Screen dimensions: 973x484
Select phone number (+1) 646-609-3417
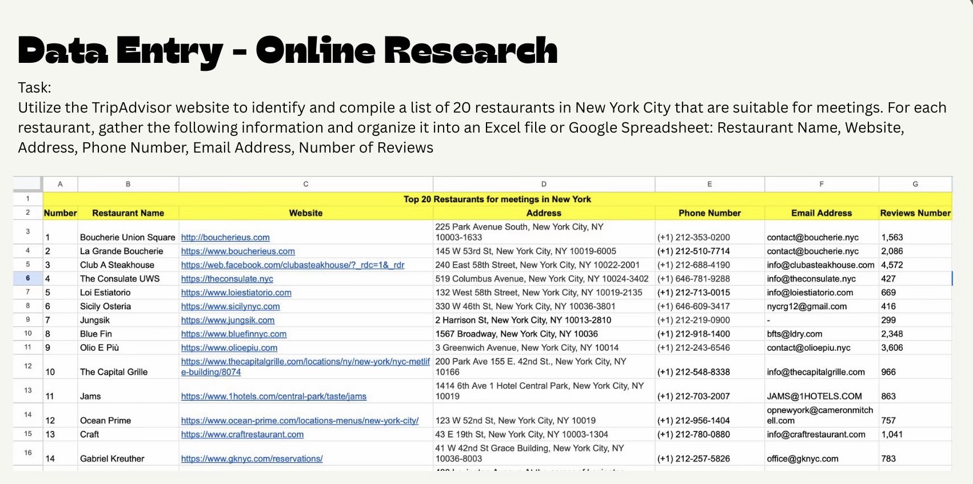[709, 306]
